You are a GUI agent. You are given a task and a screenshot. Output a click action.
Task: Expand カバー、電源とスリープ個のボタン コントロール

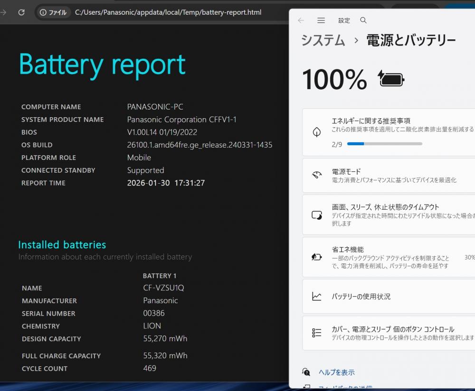tap(389, 333)
